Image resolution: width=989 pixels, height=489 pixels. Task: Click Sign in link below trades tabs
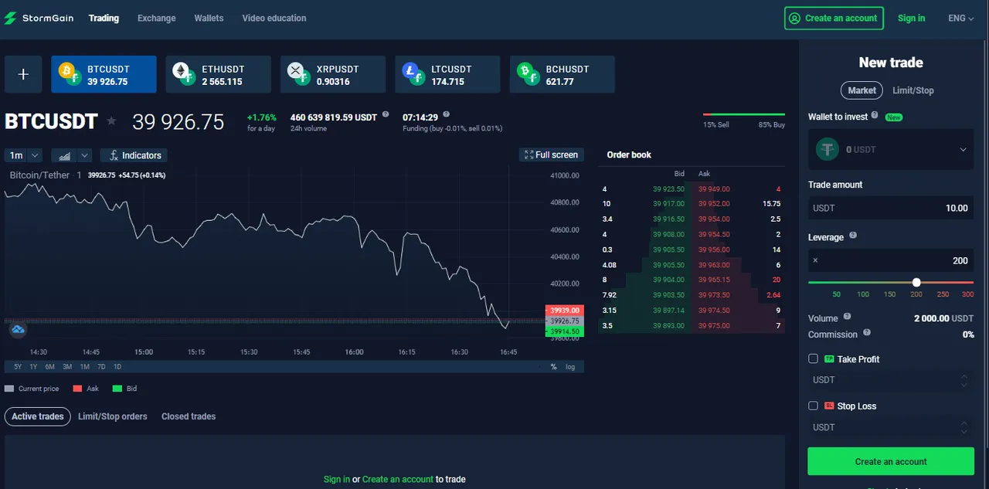(x=336, y=479)
